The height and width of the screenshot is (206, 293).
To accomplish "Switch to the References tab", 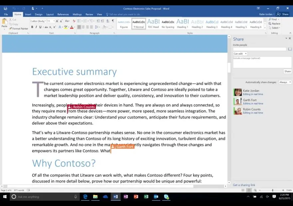I will (x=63, y=14).
